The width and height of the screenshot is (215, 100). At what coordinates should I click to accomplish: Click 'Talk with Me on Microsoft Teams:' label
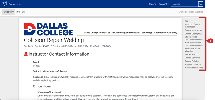tap(50, 71)
